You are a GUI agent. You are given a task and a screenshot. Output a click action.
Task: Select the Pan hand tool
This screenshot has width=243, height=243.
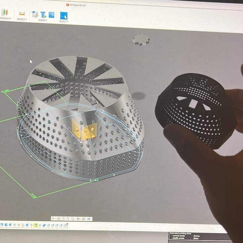tap(64, 219)
